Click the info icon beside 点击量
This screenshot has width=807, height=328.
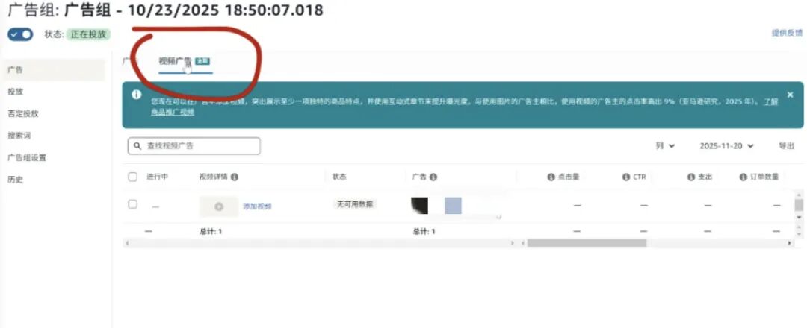click(x=551, y=177)
